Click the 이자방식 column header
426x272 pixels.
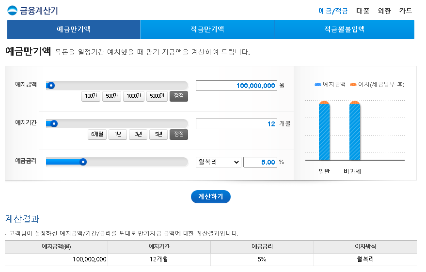[365, 247]
